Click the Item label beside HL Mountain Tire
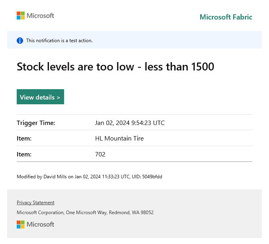The width and height of the screenshot is (269, 244). (x=24, y=139)
